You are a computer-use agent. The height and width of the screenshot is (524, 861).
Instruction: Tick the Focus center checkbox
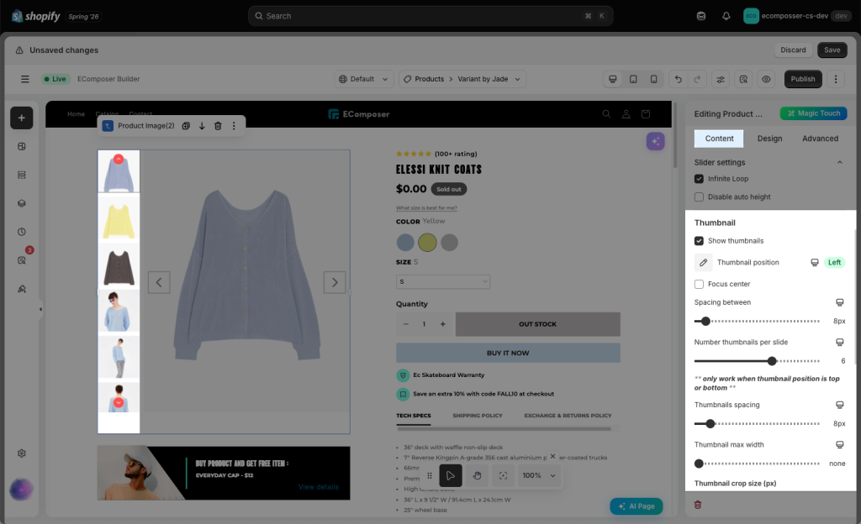(699, 284)
